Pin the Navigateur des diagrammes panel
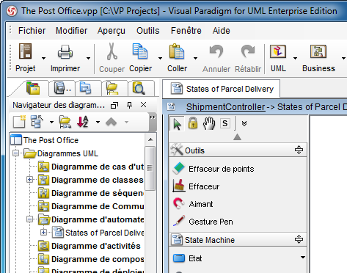The width and height of the screenshot is (347, 273). point(129,105)
